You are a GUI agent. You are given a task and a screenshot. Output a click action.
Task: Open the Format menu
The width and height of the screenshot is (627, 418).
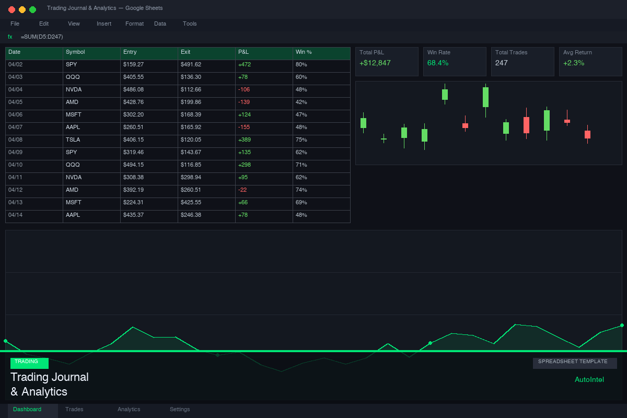pos(134,24)
